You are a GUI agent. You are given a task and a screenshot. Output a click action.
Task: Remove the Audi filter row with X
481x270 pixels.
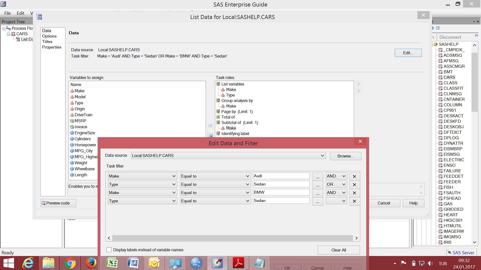(354, 176)
